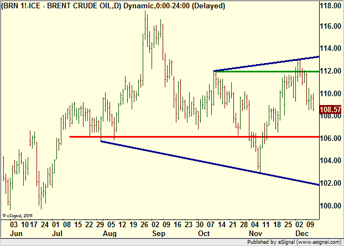Image resolution: width=344 pixels, height=246 pixels.
Task: Click the 'Jun' month label
Action: tap(16, 234)
